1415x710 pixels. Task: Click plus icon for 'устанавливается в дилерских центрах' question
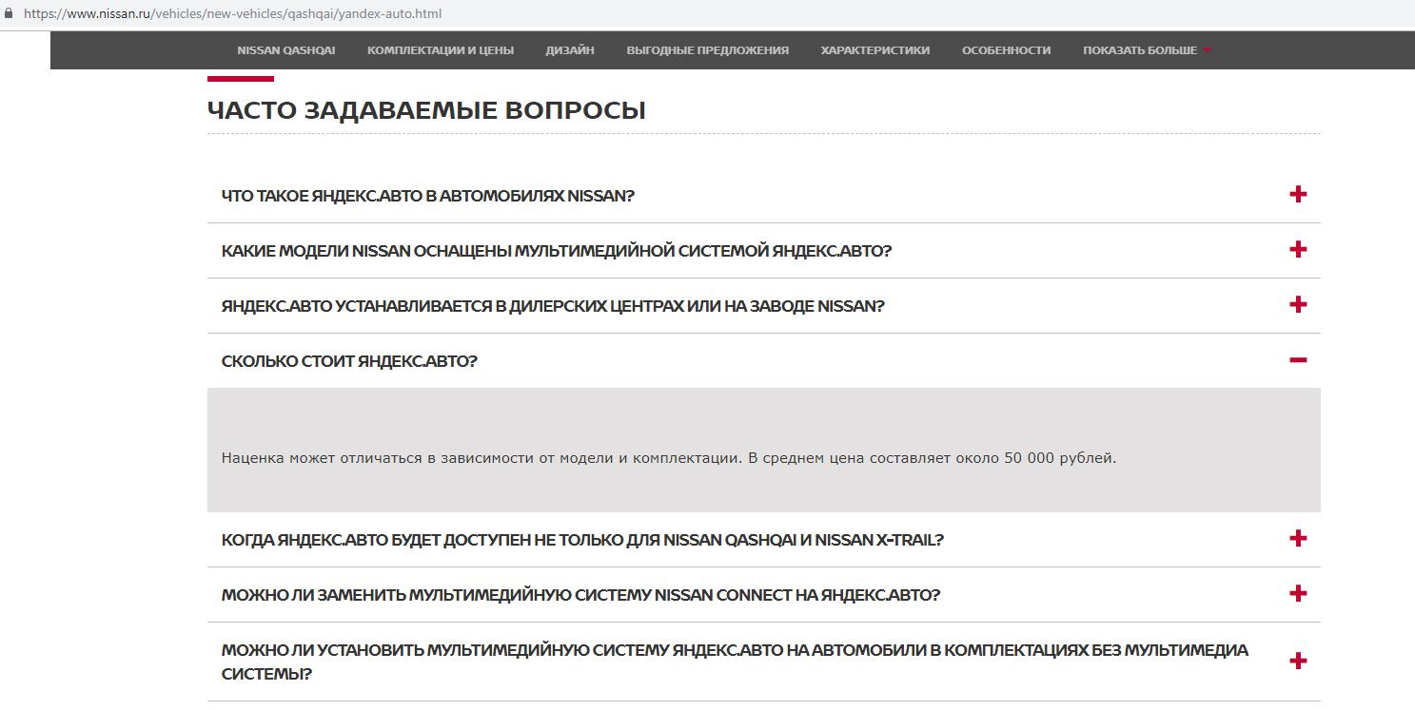(1298, 305)
